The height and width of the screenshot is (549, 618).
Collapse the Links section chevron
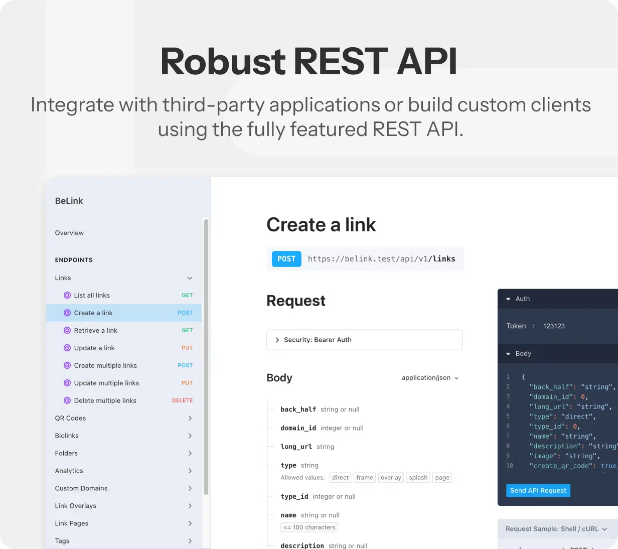(190, 278)
